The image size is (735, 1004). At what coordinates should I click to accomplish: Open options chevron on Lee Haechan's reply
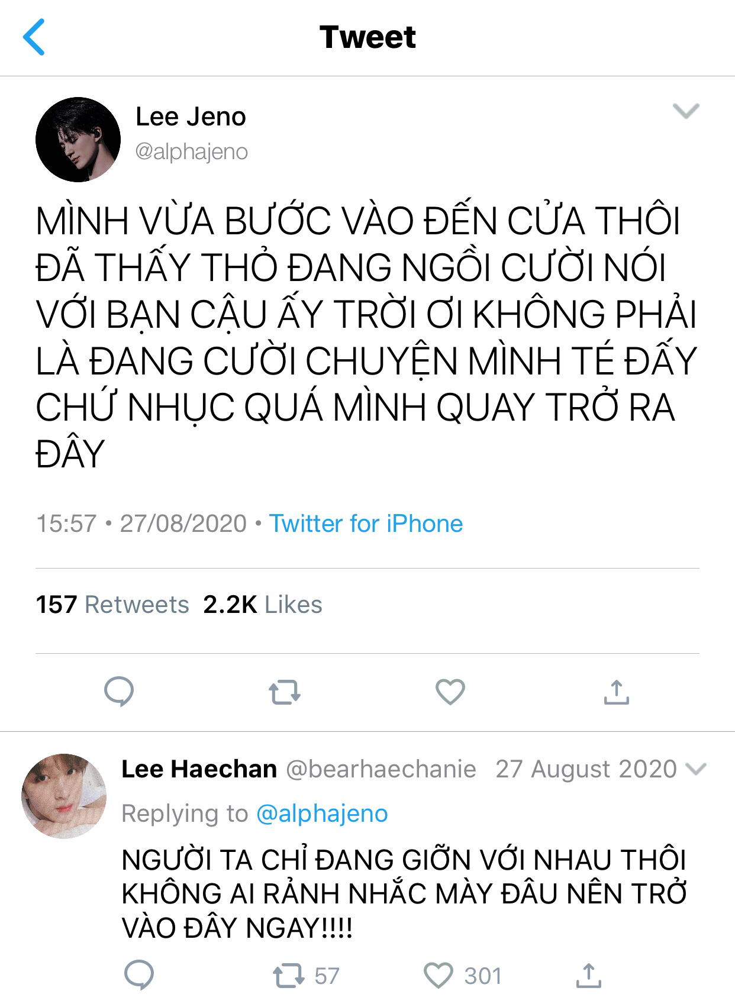pyautogui.click(x=695, y=769)
